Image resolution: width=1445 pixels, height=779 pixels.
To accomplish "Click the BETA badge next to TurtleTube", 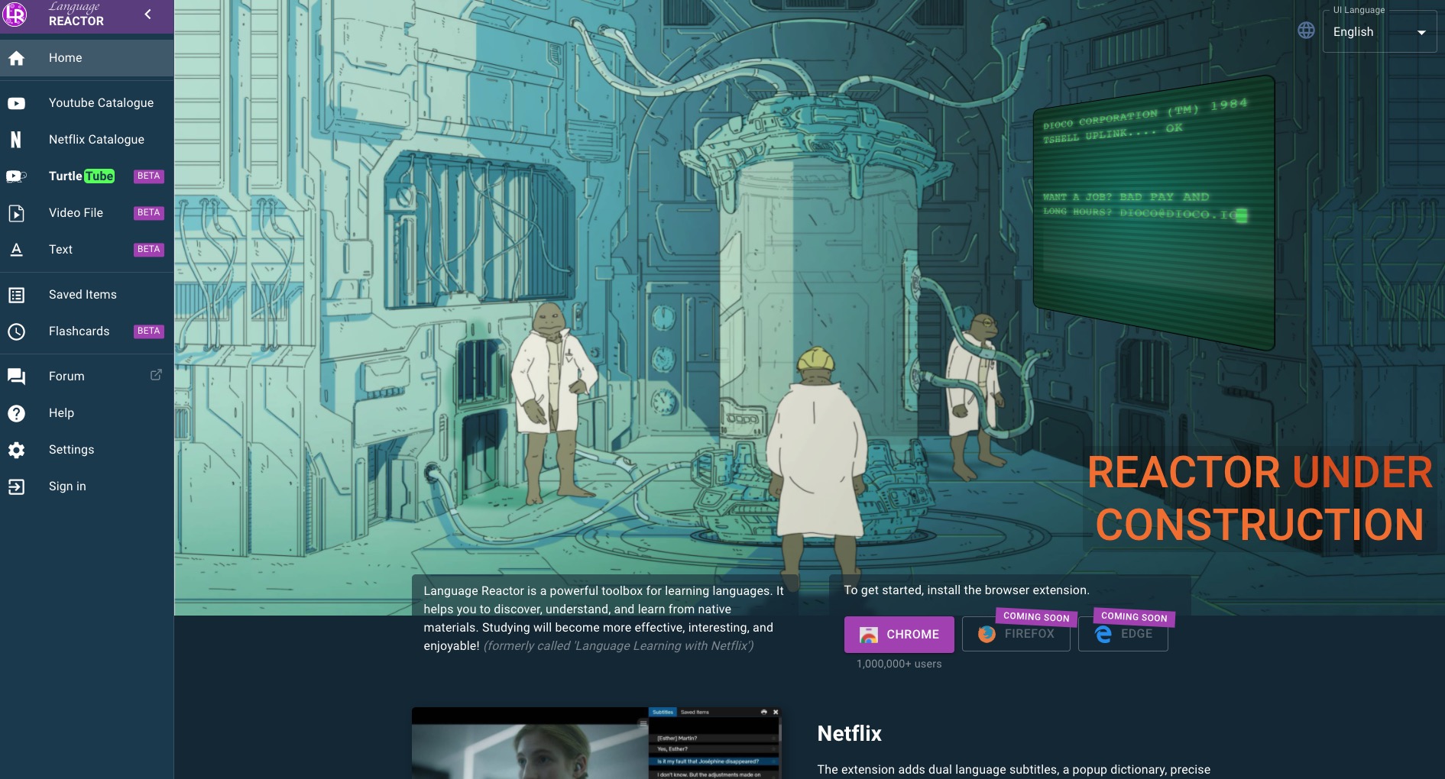I will pyautogui.click(x=148, y=176).
